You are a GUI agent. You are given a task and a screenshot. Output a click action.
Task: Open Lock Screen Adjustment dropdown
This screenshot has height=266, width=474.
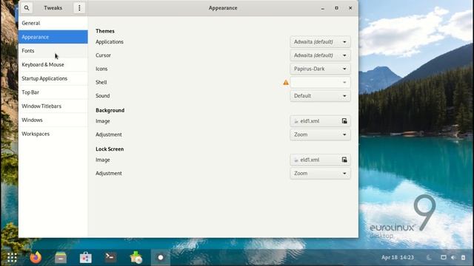[x=320, y=174]
